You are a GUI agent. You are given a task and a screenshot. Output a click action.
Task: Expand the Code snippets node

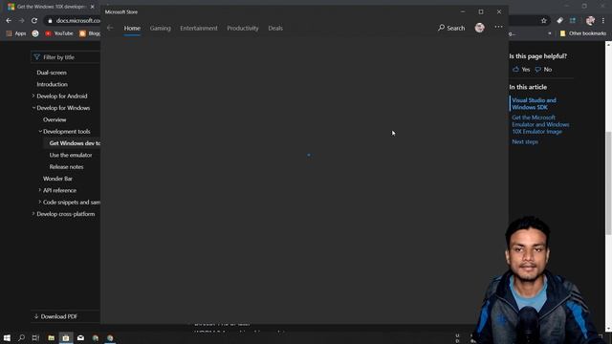39,202
